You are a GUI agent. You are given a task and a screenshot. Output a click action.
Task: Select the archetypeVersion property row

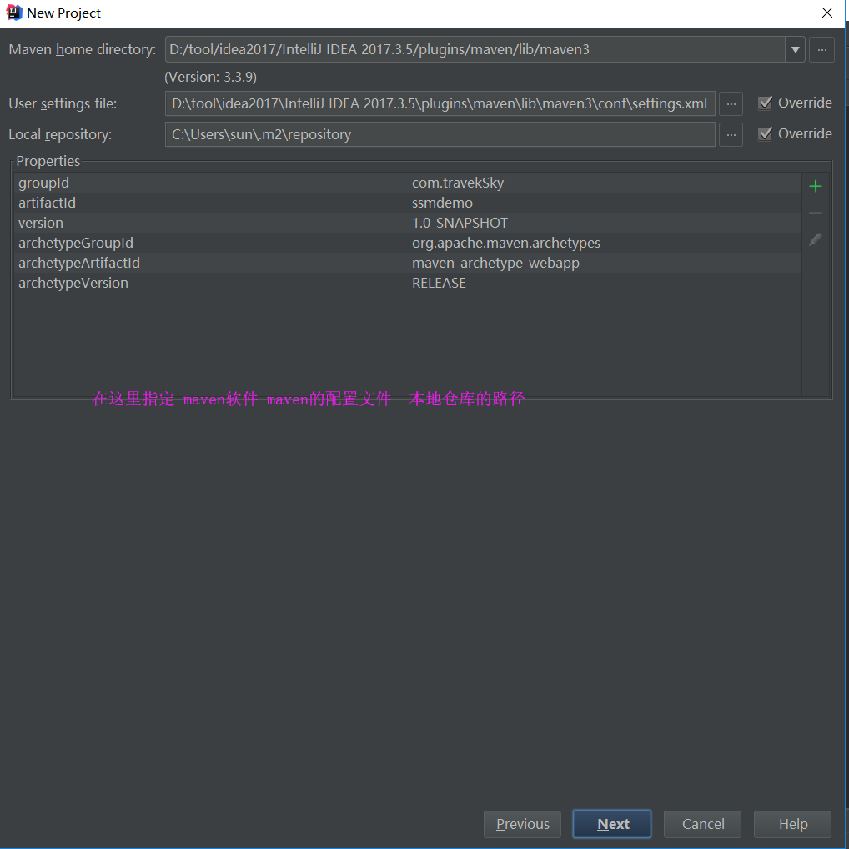[408, 284]
